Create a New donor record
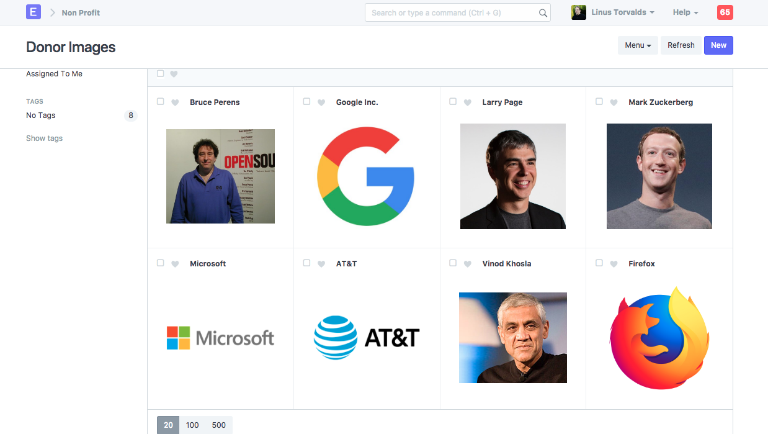Viewport: 768px width, 434px height. click(718, 45)
